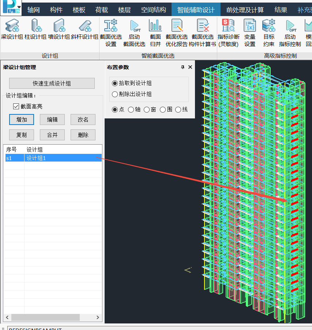Toggle the 截面高亮 checkbox
312x330 pixels.
coord(16,106)
